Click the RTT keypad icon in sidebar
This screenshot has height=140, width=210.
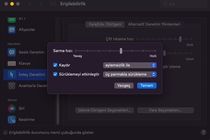[12, 20]
